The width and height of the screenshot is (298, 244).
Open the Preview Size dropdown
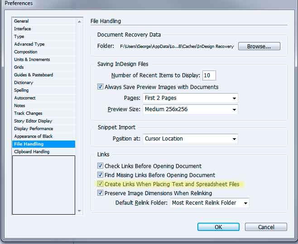(190, 109)
